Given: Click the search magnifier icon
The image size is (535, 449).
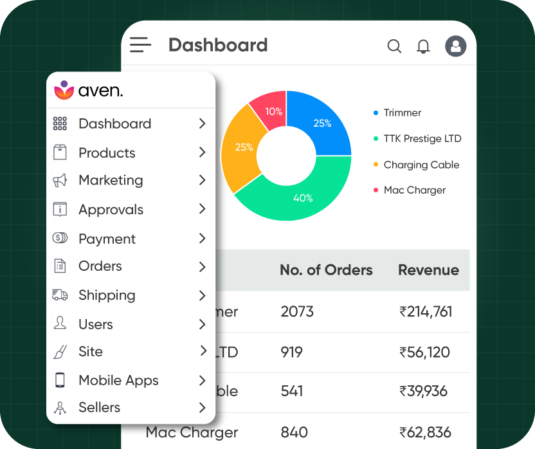Looking at the screenshot, I should pyautogui.click(x=394, y=46).
